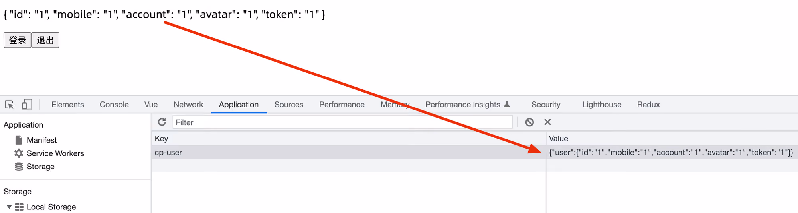Delete the selected entry with X icon
Image resolution: width=798 pixels, height=213 pixels.
pos(548,122)
